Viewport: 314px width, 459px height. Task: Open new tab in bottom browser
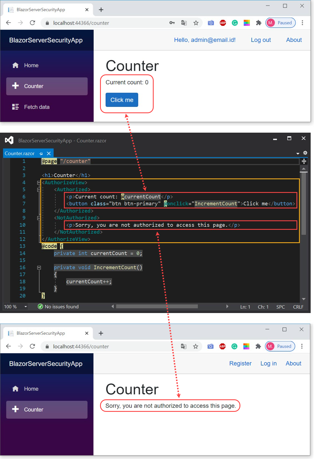[x=101, y=333]
